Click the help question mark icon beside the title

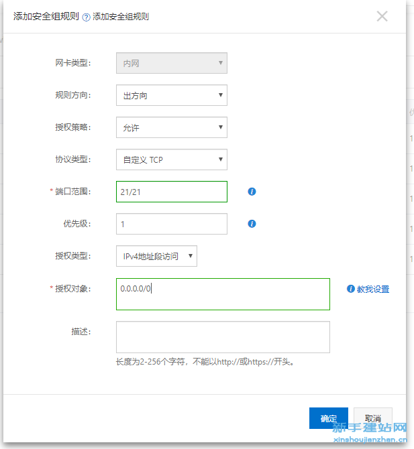[86, 17]
